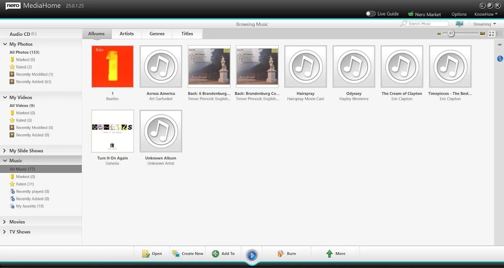This screenshot has width=504, height=268.
Task: Open the Genres tab
Action: pyautogui.click(x=157, y=34)
